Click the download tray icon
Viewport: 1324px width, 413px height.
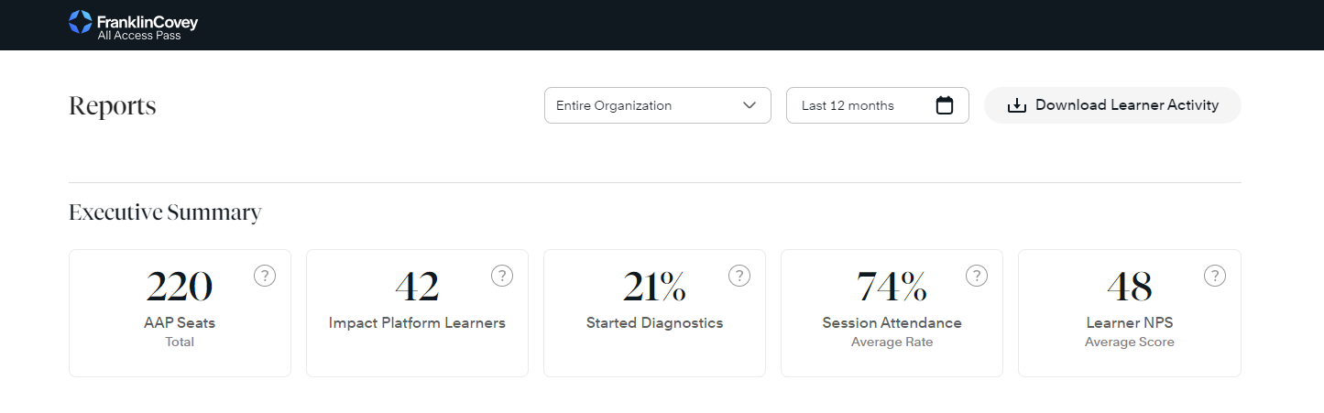click(1016, 105)
